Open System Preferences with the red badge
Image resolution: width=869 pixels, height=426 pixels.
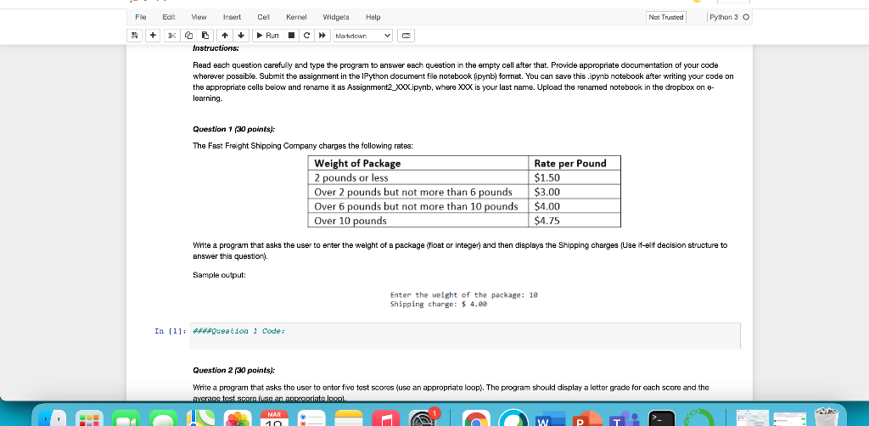tap(424, 417)
